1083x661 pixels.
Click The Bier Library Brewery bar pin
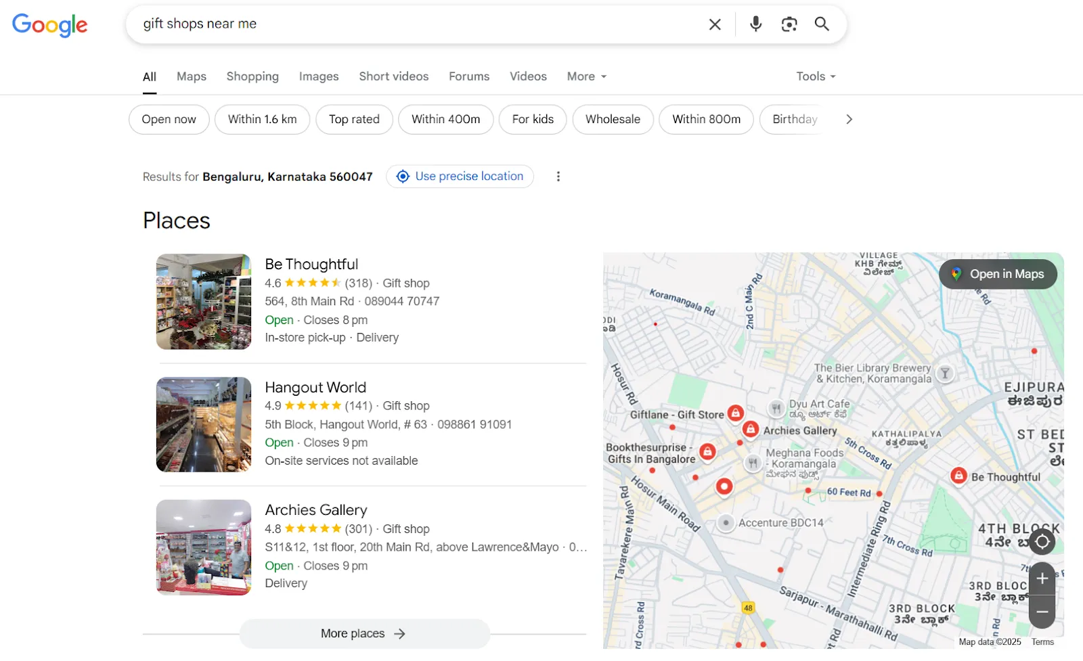tap(945, 373)
